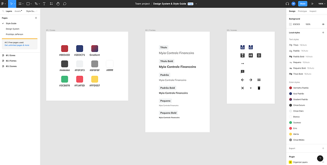327x165 pixels.
Task: Open the Resources tool
Action: coord(51,4)
